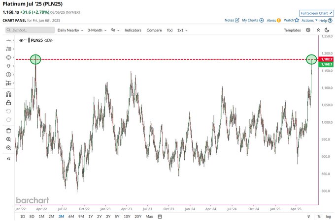
Task: Open chart settings gear icon
Action: point(308,30)
